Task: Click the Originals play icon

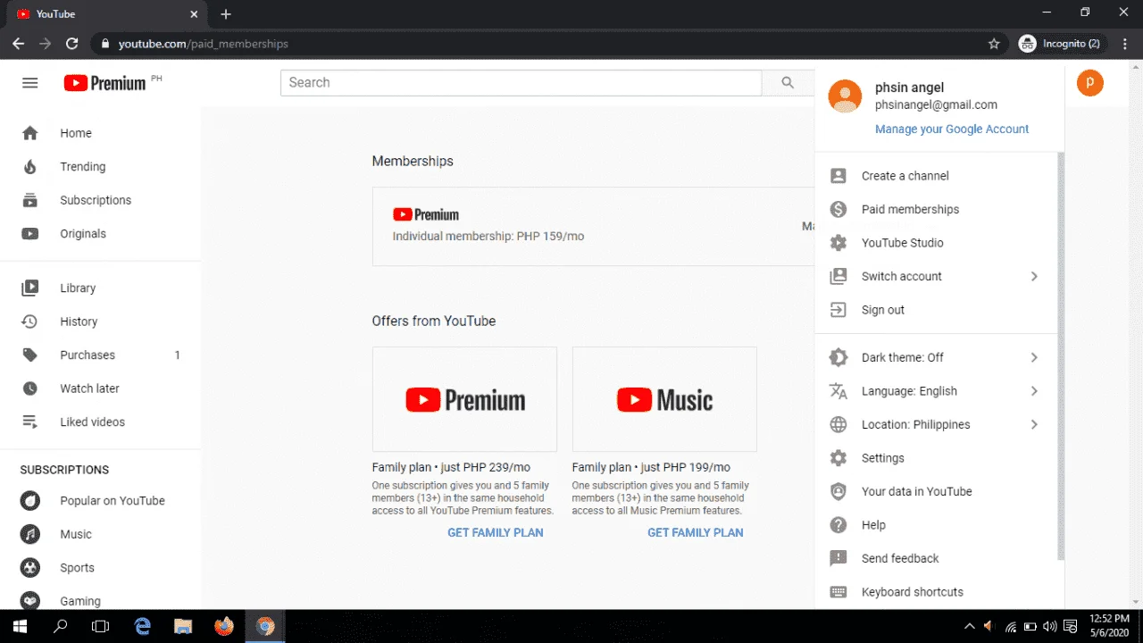Action: (30, 234)
